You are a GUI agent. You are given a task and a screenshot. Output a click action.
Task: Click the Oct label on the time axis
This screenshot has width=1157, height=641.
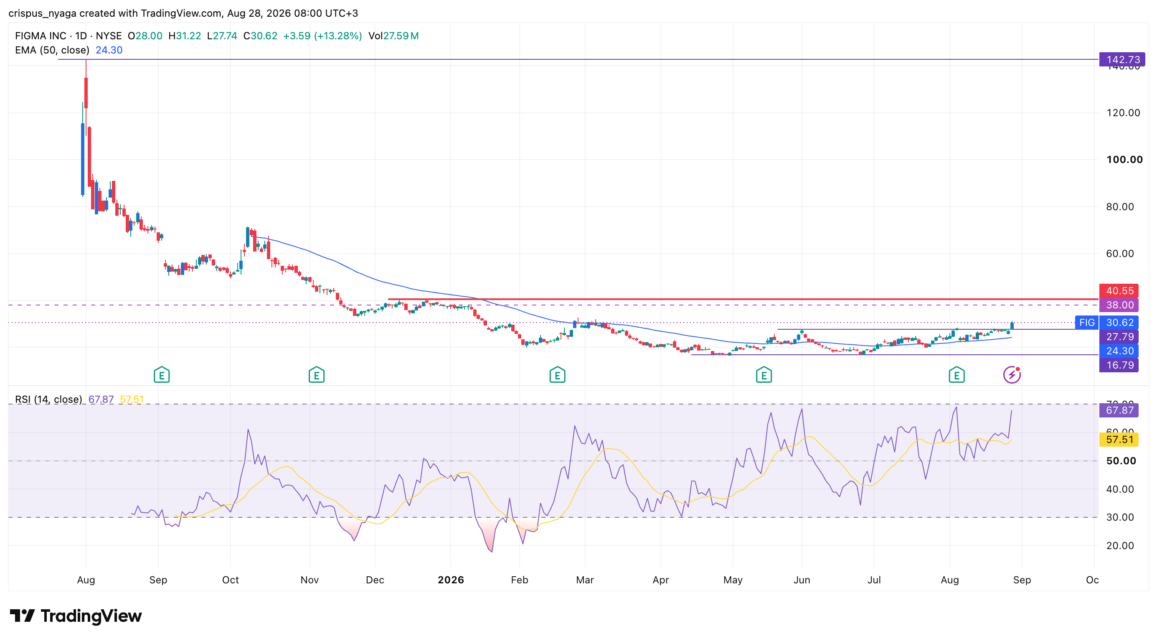click(231, 580)
